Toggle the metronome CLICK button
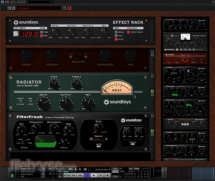The width and height of the screenshot is (215, 181). pos(115,169)
